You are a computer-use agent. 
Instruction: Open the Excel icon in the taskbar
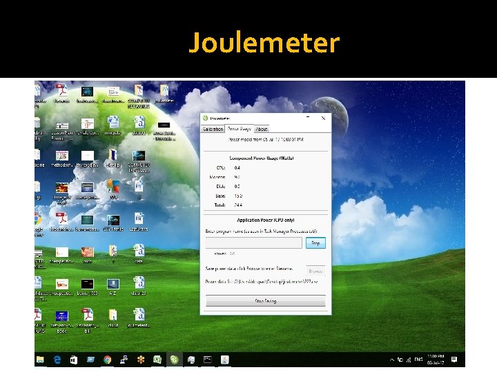(x=157, y=360)
